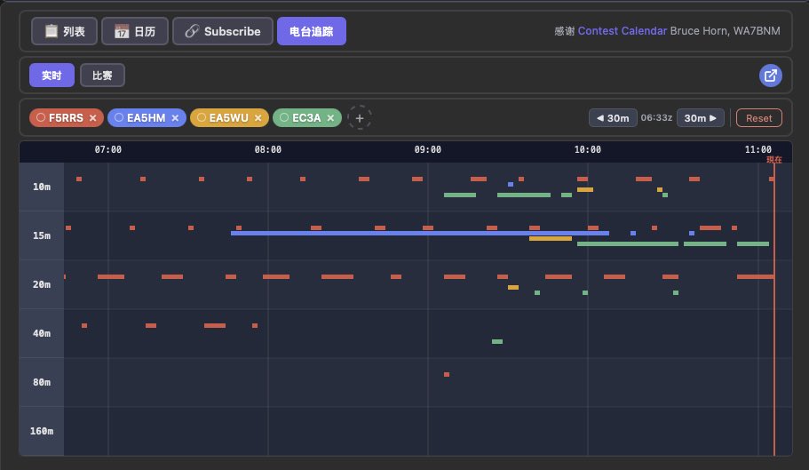Click the EA5HM callsign chip label
Screen dimensions: 809x470
146,118
